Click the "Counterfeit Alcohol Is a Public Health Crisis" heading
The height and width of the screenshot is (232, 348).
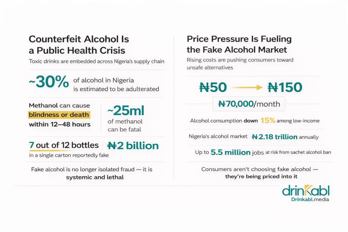click(x=79, y=44)
